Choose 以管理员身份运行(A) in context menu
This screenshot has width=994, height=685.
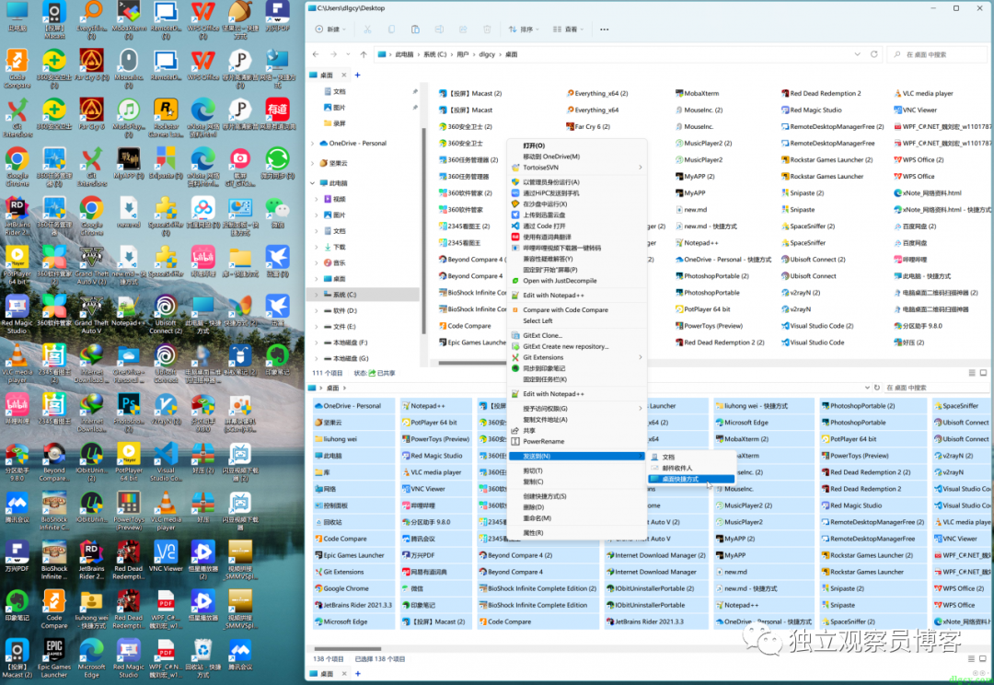[577, 182]
